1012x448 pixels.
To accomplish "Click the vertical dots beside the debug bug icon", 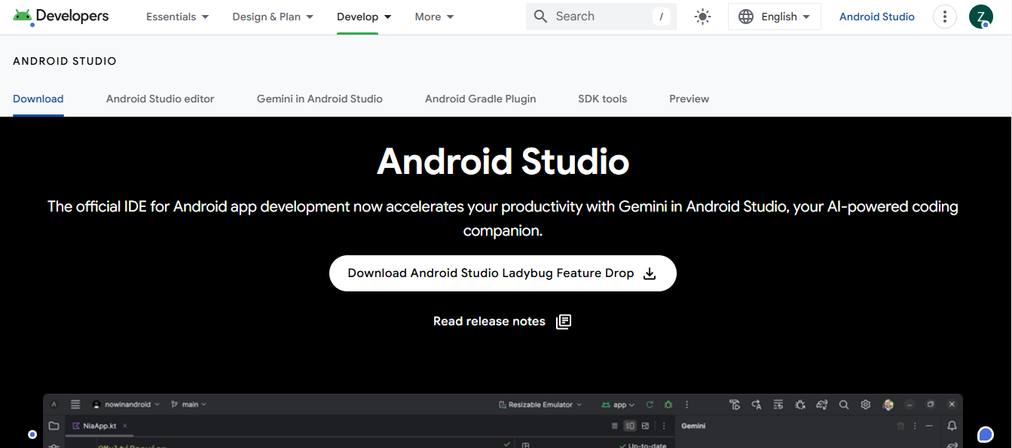I will pos(686,404).
